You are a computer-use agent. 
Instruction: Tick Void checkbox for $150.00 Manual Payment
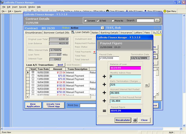33,85
